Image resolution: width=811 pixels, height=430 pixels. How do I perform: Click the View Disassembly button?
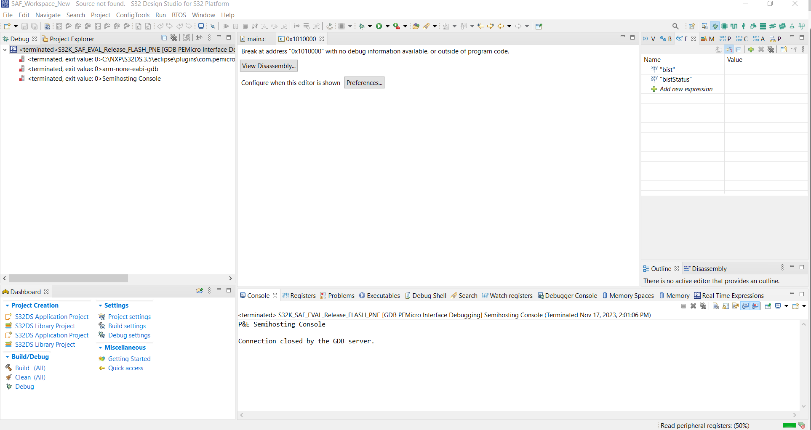point(269,66)
